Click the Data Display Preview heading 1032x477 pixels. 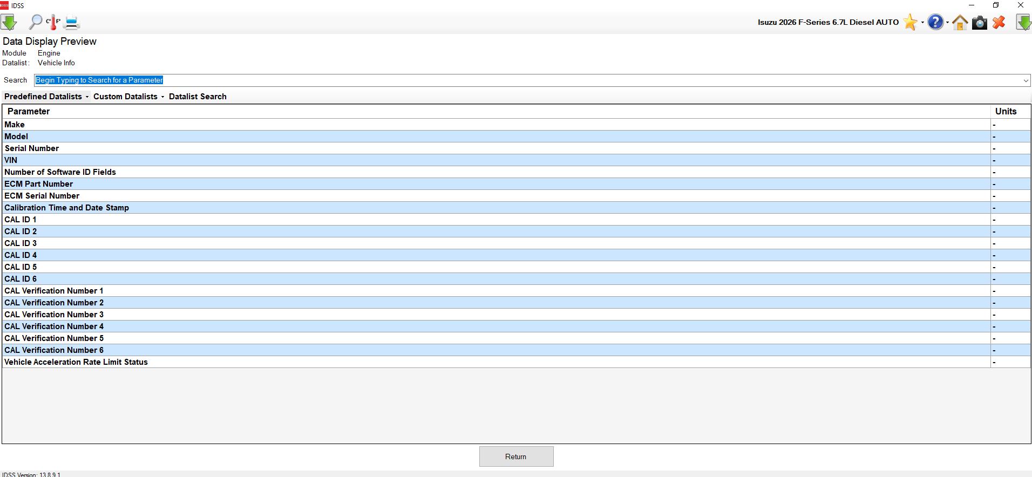[x=50, y=42]
